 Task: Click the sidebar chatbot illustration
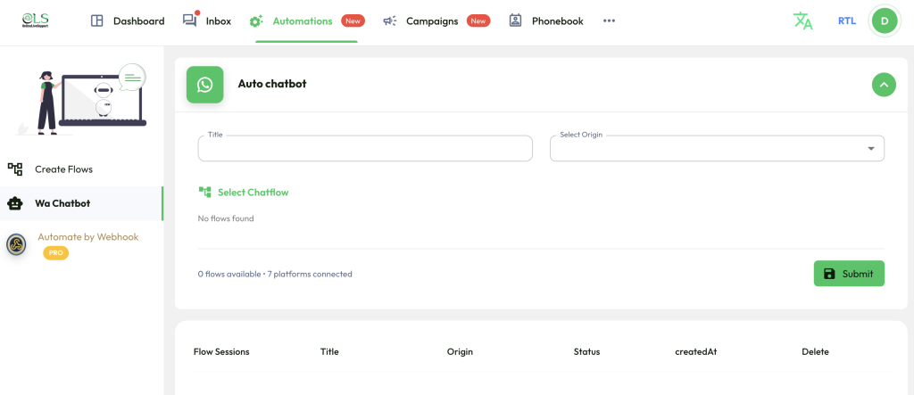click(x=81, y=99)
